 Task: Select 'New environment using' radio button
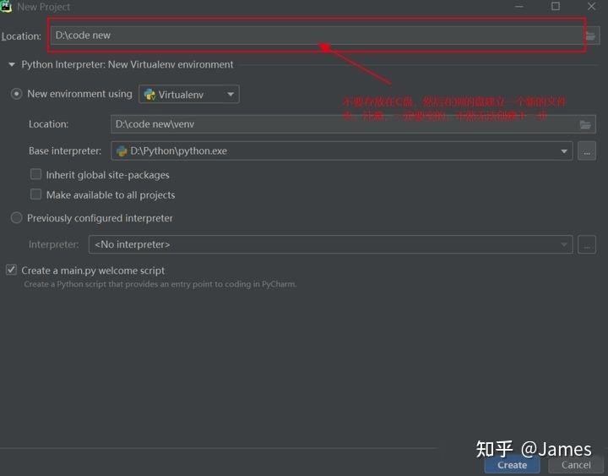point(16,94)
